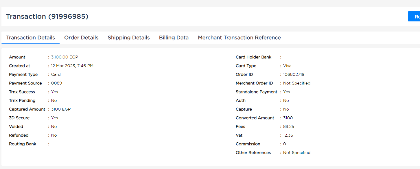This screenshot has width=420, height=169.
Task: Click the Payment Source value 0089
Action: click(56, 83)
